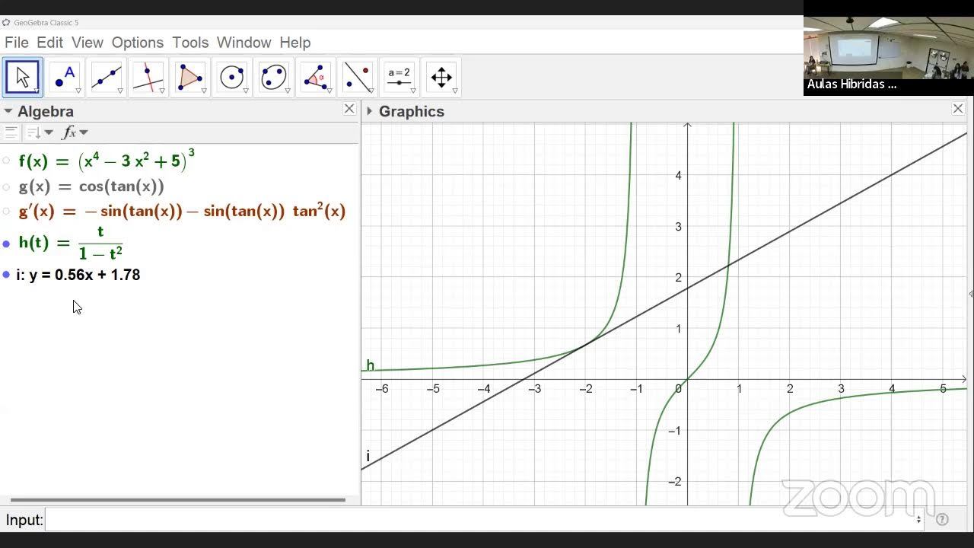Open the Help menu
Screen dimensions: 974x548
295,43
